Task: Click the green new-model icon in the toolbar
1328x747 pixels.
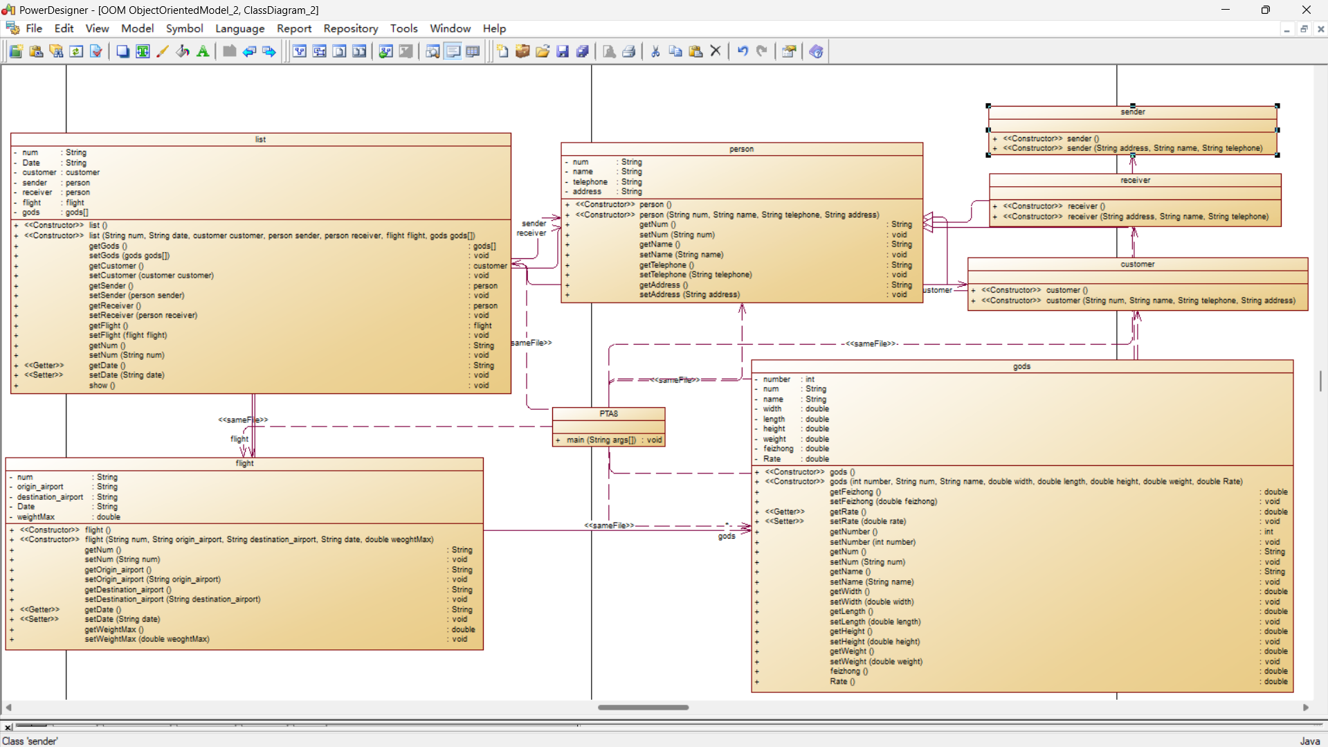Action: pos(16,51)
